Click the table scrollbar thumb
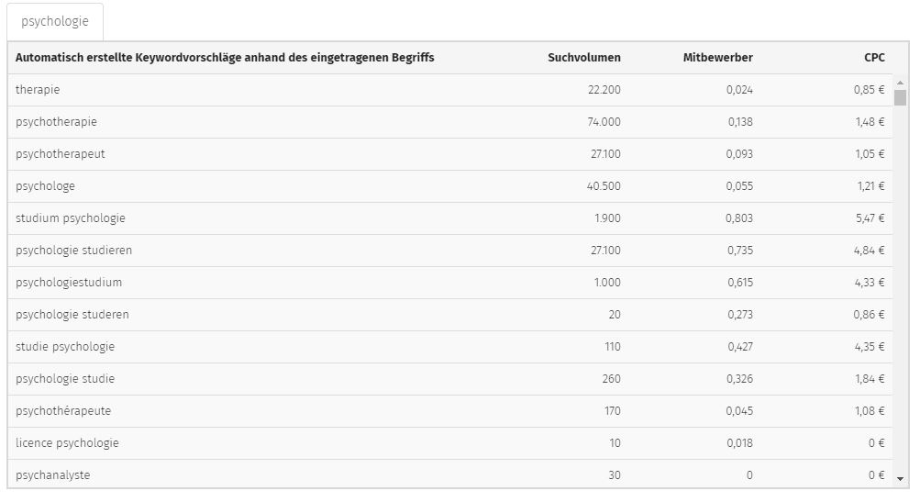 coord(900,97)
